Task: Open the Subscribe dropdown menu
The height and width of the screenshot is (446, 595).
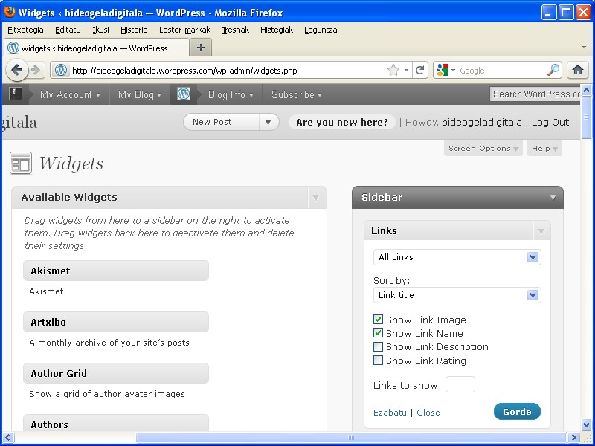Action: (296, 94)
